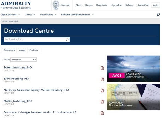The width and height of the screenshot is (163, 120).
Task: Open PDF icon for Totem_Installing_IHO
Action: [102, 68]
